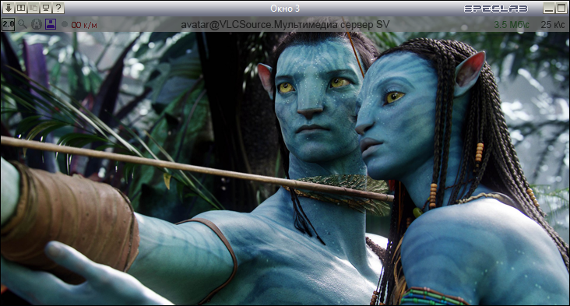Screen dimensions: 570x306
Task: Click the red '00 к/м' counter
Action: [x=84, y=25]
